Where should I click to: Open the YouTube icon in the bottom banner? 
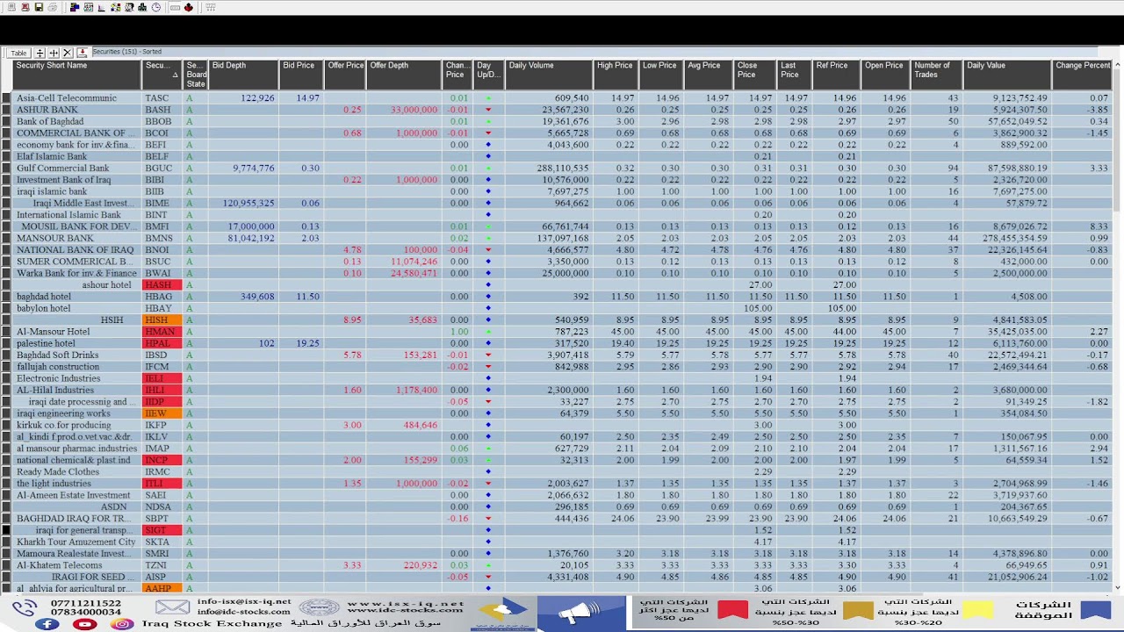[84, 624]
